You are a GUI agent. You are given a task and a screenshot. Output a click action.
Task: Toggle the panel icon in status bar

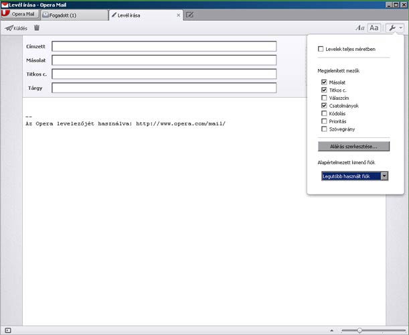click(x=7, y=330)
